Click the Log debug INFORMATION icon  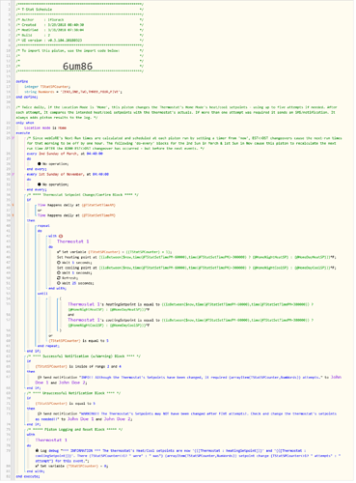[x=38, y=450]
